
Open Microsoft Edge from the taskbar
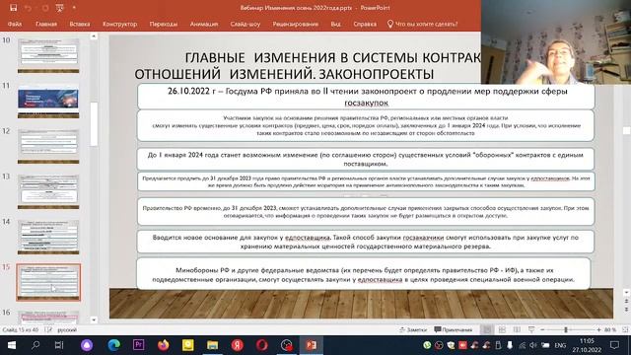tap(114, 345)
